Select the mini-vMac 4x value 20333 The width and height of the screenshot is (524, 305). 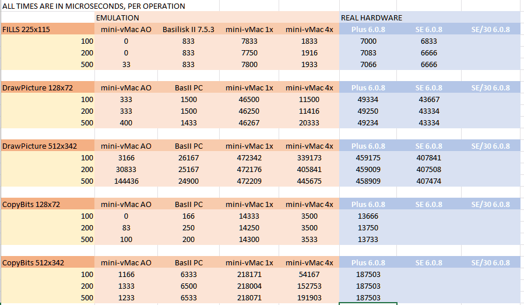pos(309,122)
